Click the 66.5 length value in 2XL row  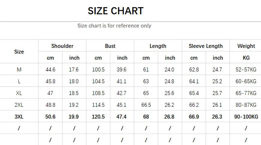click(x=146, y=105)
